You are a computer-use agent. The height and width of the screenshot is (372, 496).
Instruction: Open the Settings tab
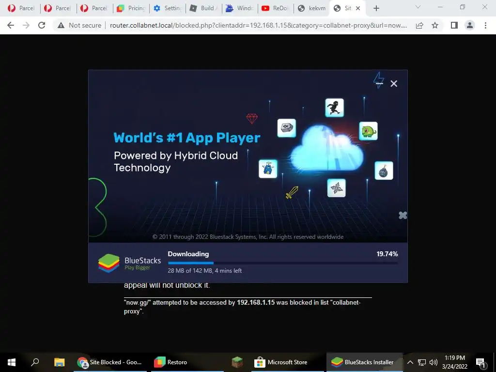168,8
